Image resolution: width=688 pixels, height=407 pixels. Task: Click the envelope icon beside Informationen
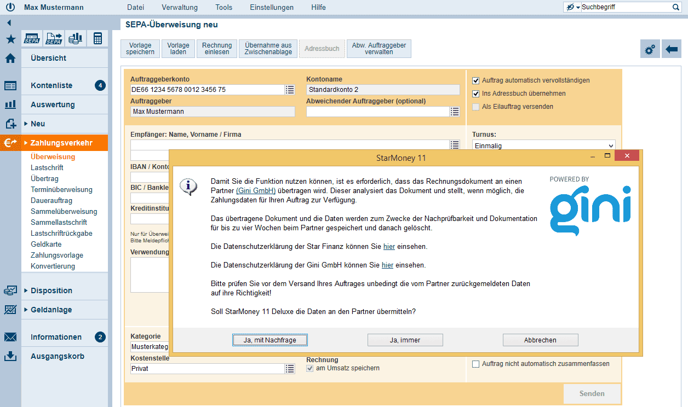[10, 337]
